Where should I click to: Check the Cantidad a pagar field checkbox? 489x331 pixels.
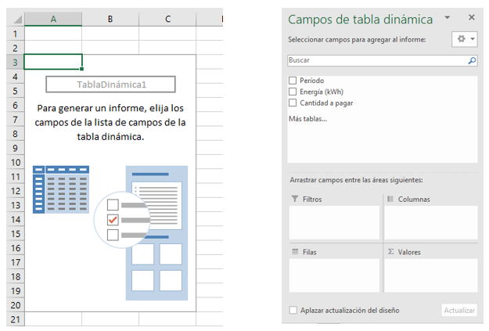coord(293,103)
